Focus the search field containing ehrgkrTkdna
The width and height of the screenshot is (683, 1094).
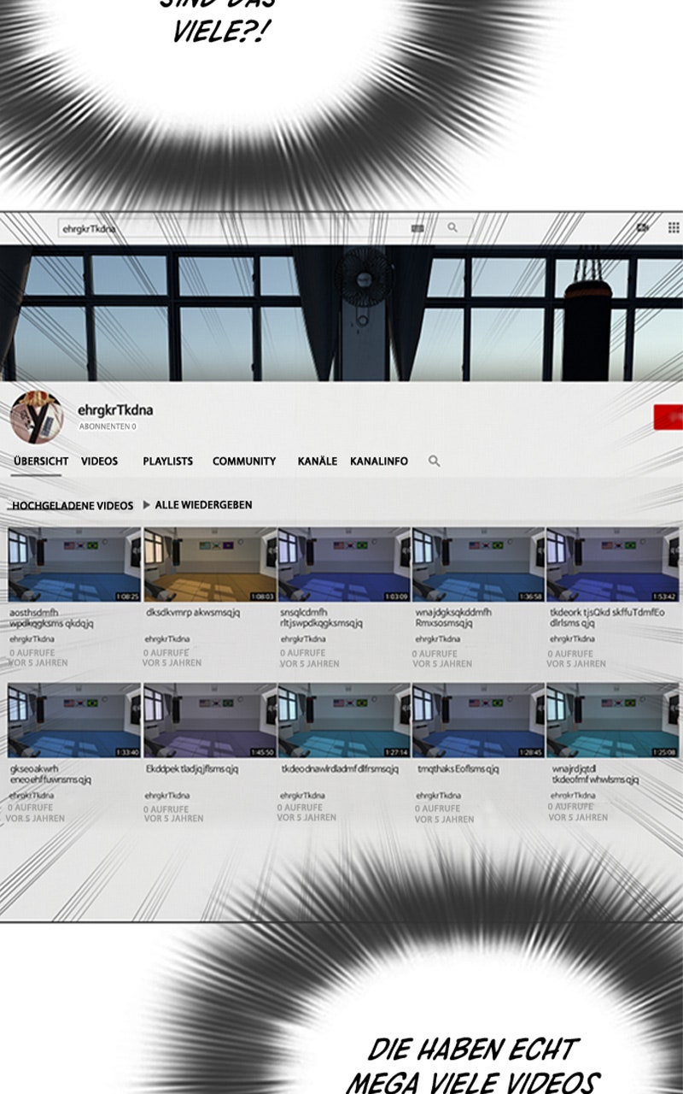231,228
